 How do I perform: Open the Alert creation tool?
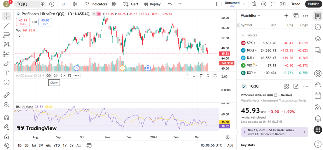click(131, 4)
